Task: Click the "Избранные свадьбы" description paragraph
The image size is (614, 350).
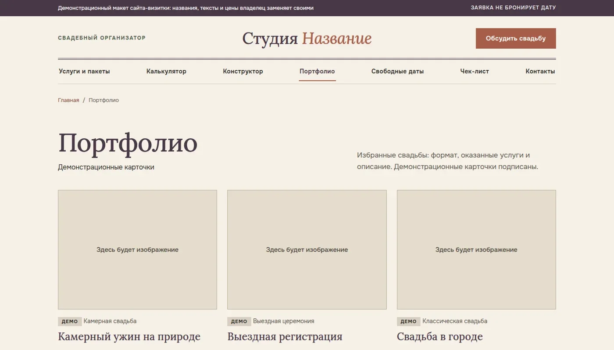Action: (447, 161)
